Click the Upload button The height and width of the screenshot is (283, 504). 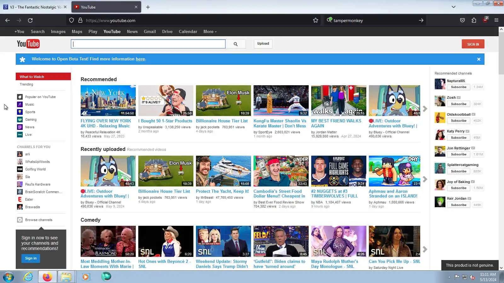(263, 44)
